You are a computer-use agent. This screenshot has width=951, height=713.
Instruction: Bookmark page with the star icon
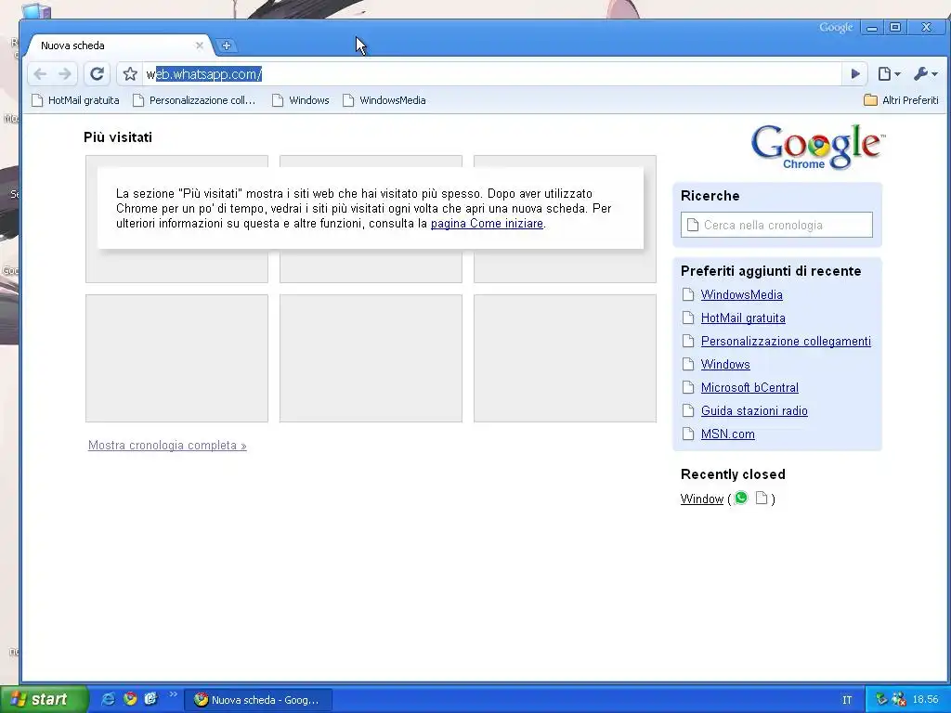(130, 74)
